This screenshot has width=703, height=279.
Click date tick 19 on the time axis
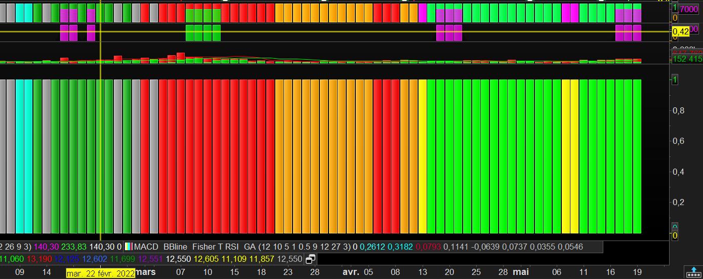pyautogui.click(x=637, y=272)
